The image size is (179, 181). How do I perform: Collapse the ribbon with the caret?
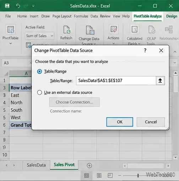click(175, 52)
